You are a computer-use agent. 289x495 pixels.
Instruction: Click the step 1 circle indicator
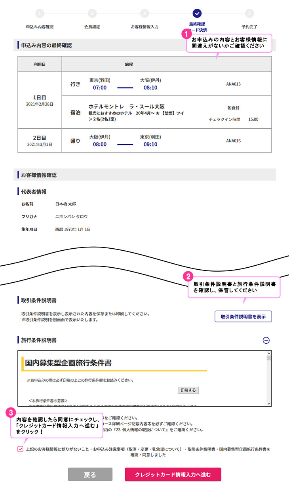[x=40, y=13]
